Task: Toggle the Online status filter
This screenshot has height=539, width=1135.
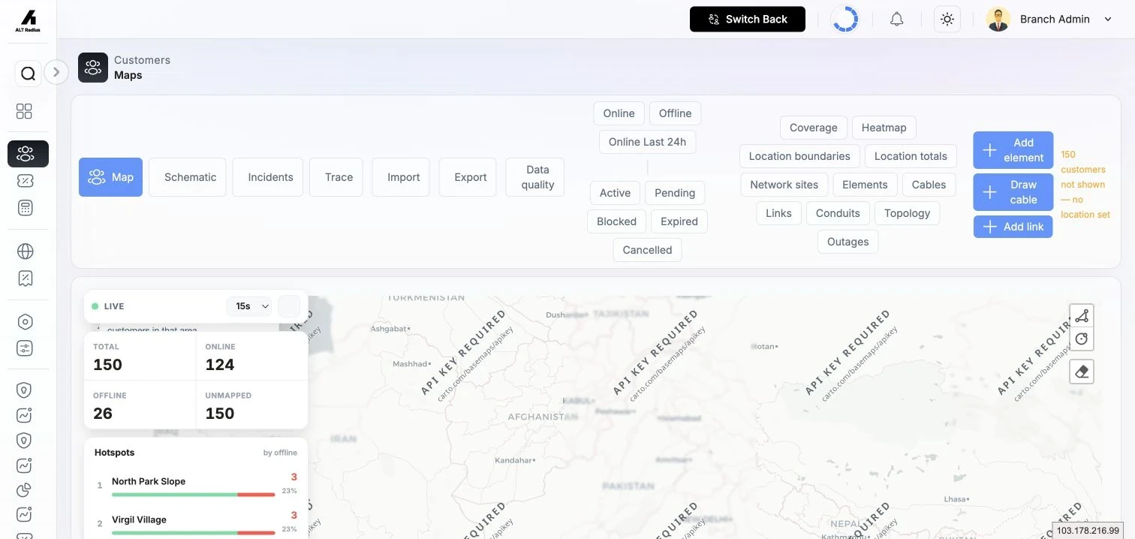Action: pyautogui.click(x=619, y=113)
